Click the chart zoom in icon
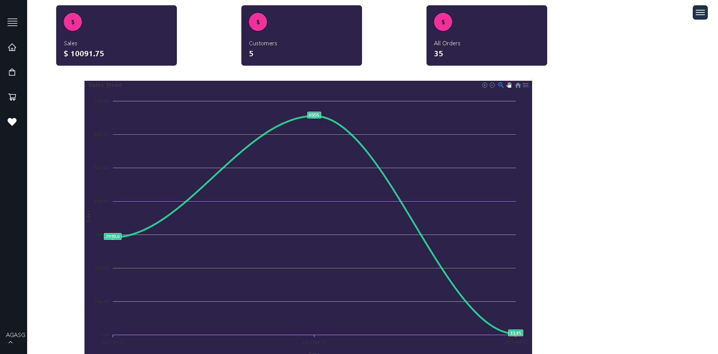The height and width of the screenshot is (354, 718). coord(485,85)
